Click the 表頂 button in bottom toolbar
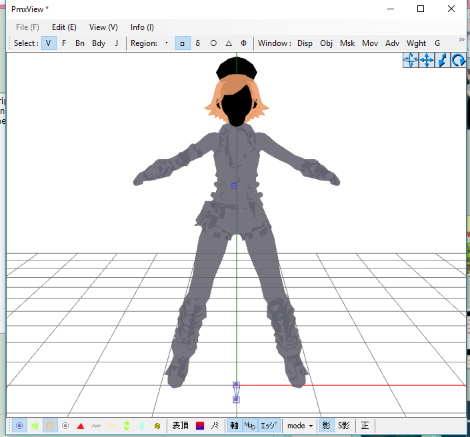The width and height of the screenshot is (470, 437). pyautogui.click(x=180, y=426)
